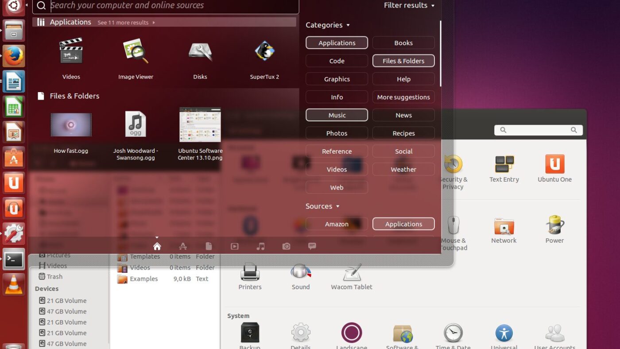Select the Videos folder row in file list
This screenshot has width=620, height=349.
(x=166, y=268)
